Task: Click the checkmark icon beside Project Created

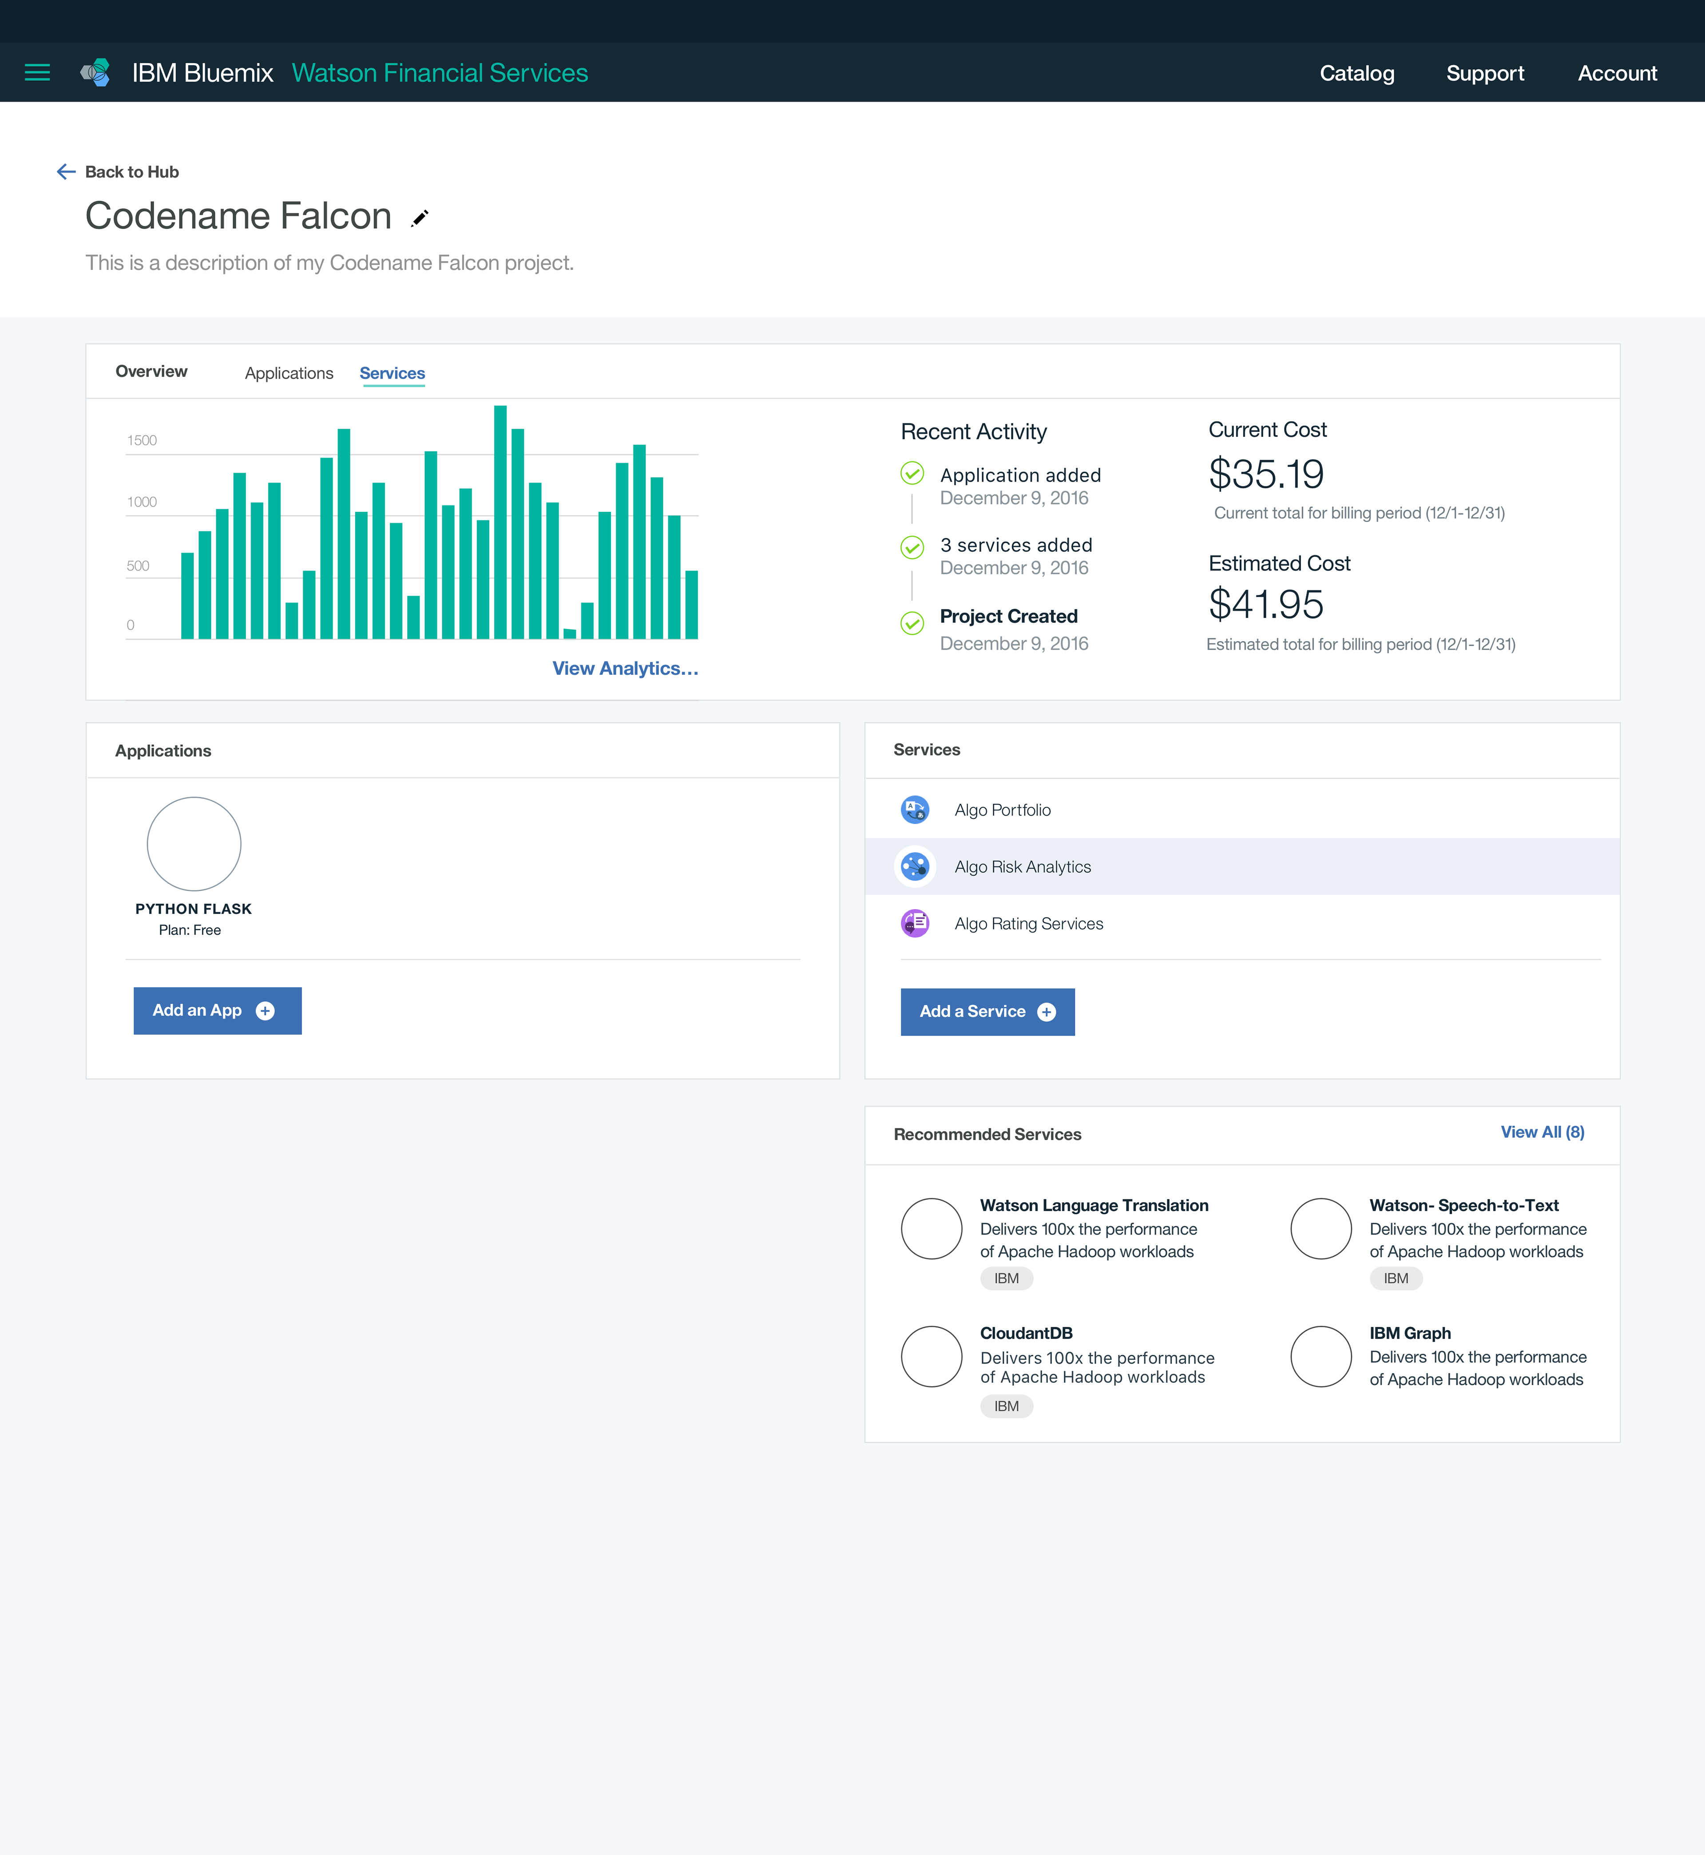Action: point(912,624)
